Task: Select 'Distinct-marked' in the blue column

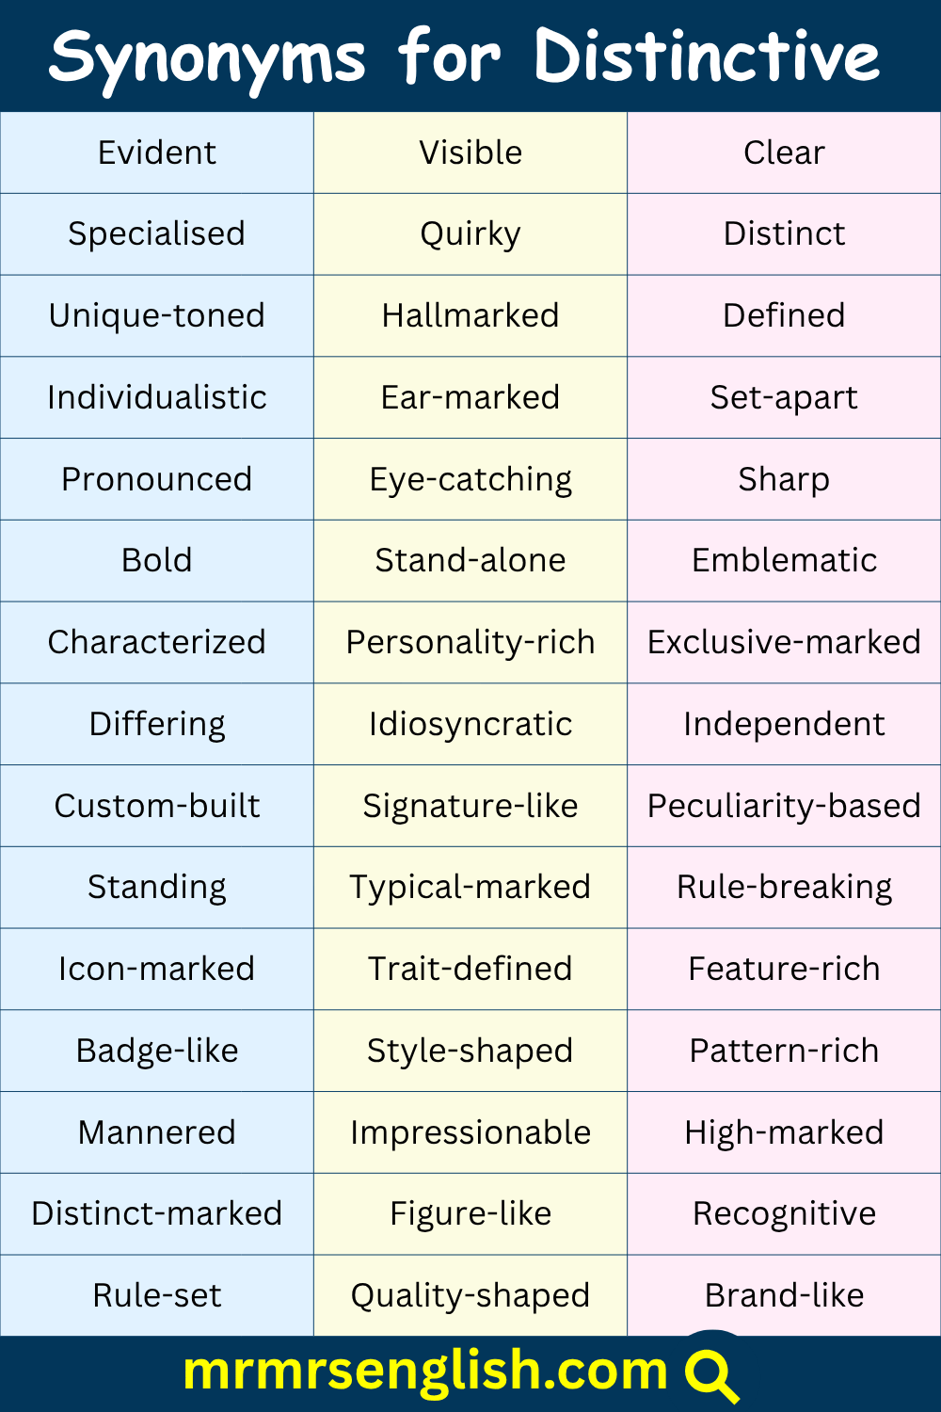Action: (x=157, y=1213)
